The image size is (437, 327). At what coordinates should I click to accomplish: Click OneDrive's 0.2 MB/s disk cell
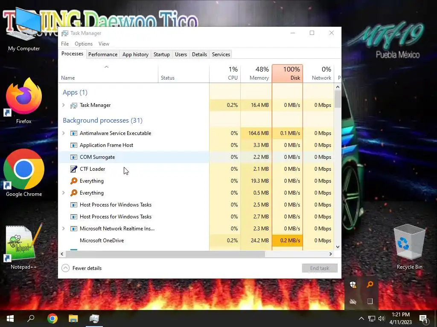[x=287, y=241]
